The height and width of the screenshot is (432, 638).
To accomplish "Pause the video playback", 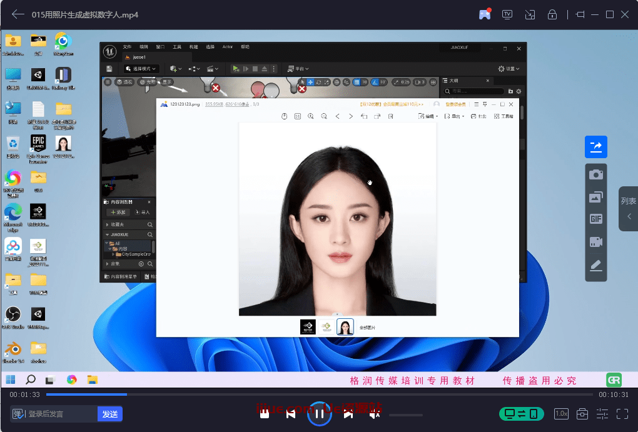I will [x=319, y=414].
